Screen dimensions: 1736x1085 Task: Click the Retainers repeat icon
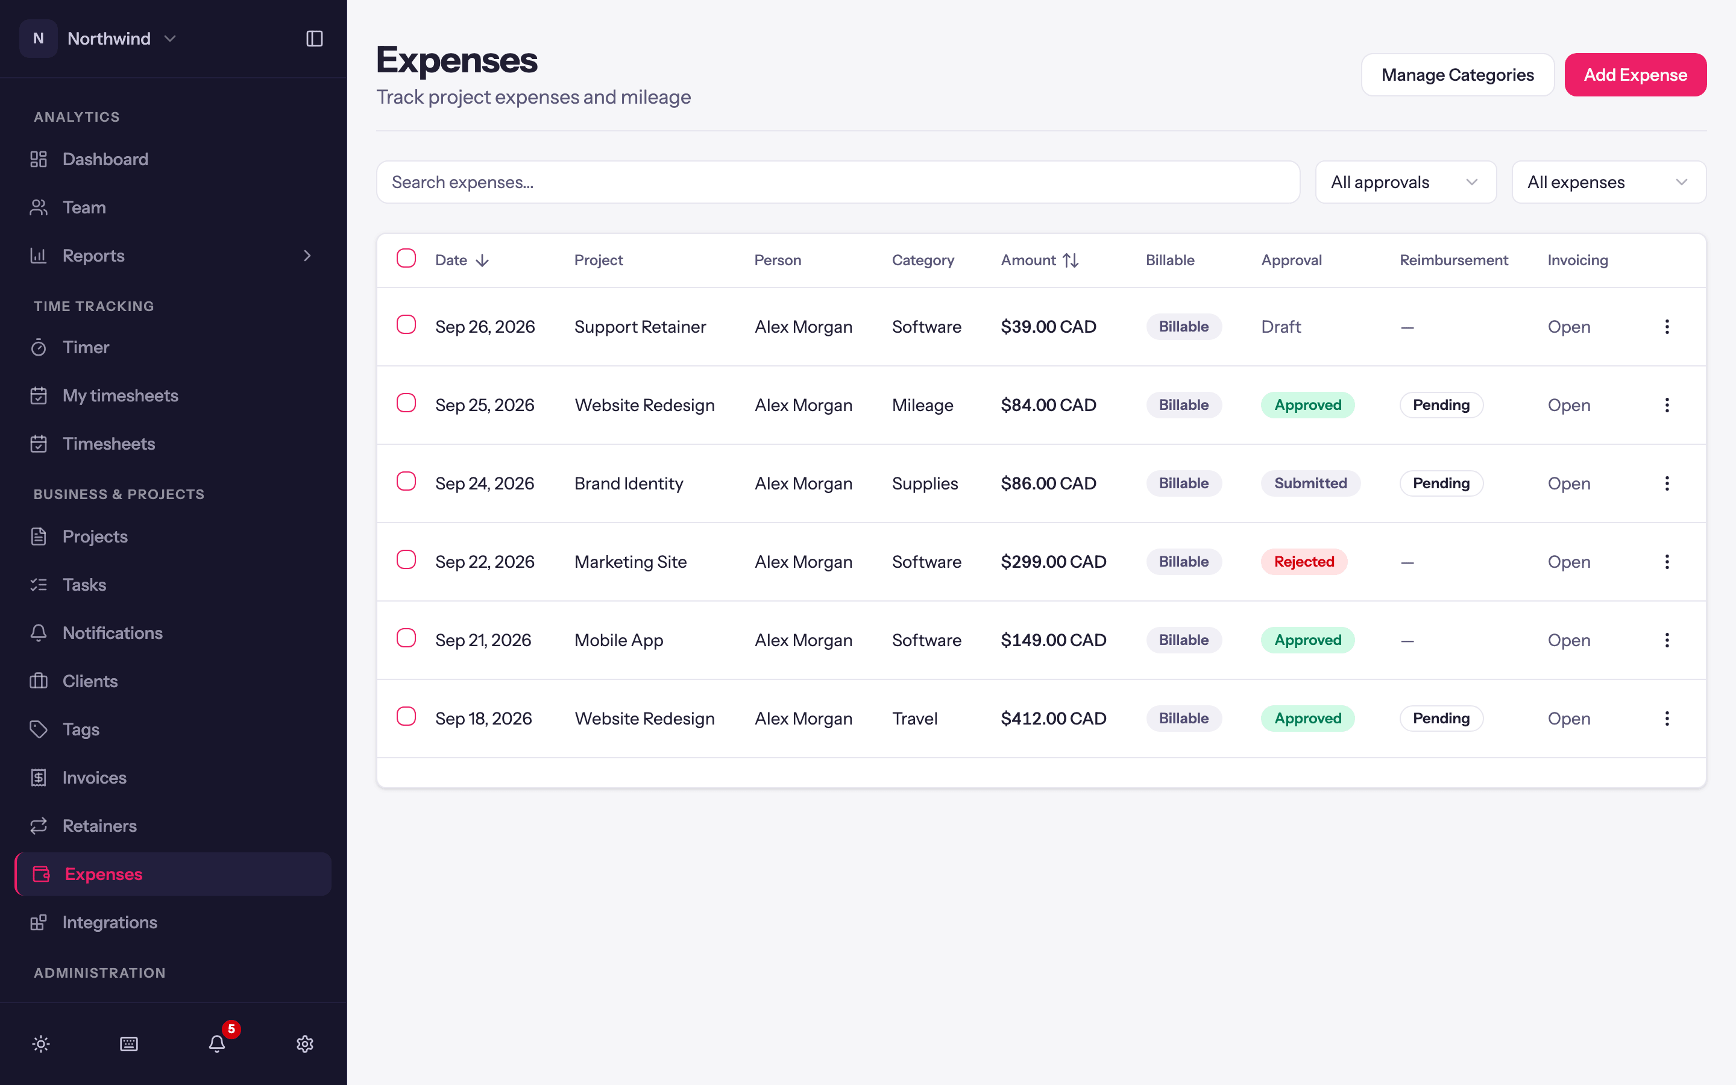tap(39, 826)
